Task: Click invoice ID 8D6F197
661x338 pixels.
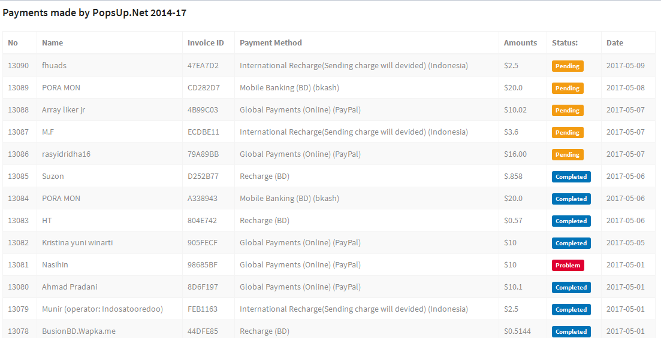Action: (x=203, y=287)
